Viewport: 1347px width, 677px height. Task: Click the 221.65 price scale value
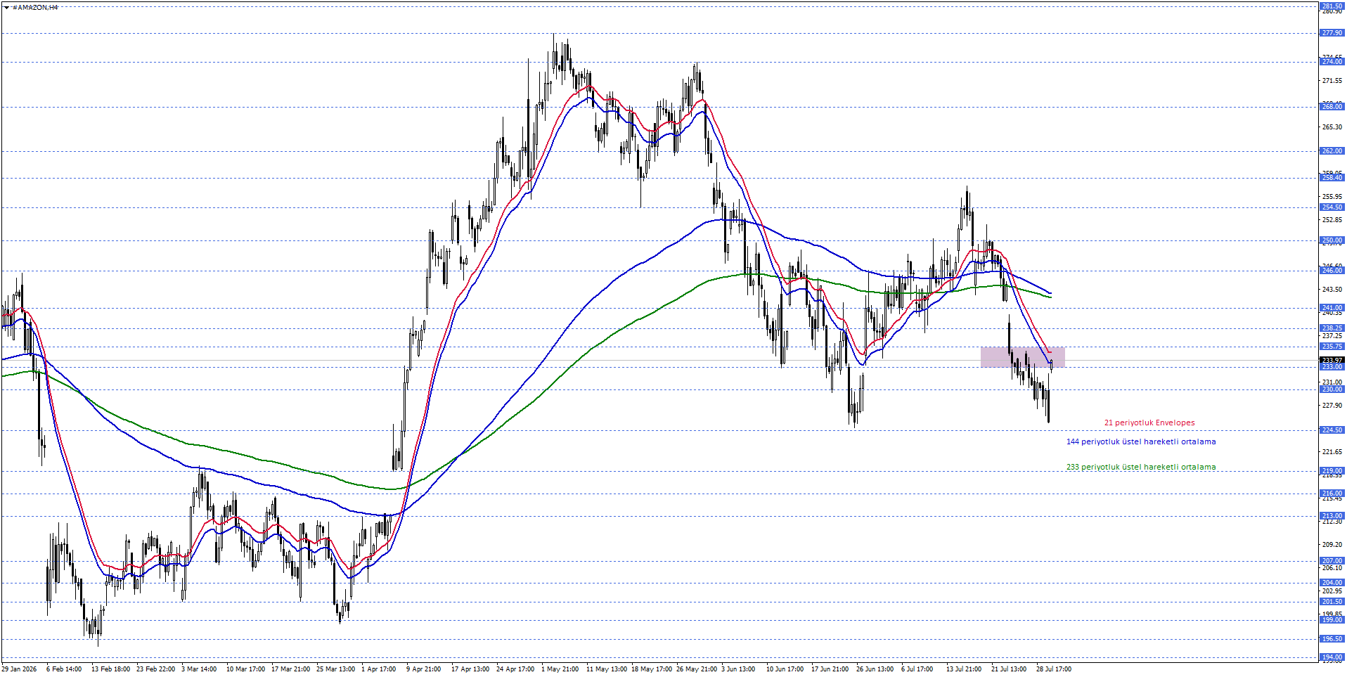[x=1332, y=452]
